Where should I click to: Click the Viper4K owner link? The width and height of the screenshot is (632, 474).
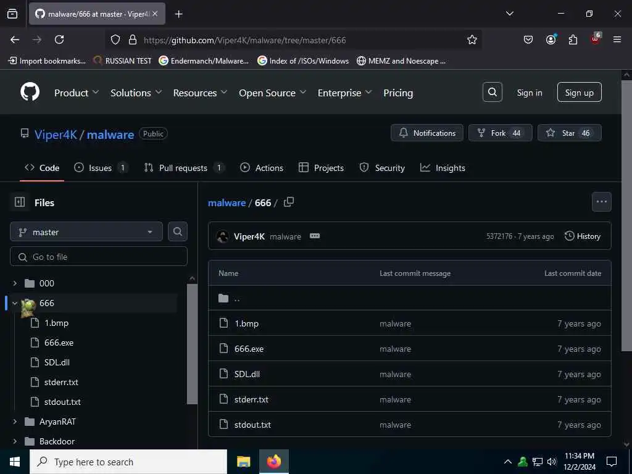tap(56, 135)
